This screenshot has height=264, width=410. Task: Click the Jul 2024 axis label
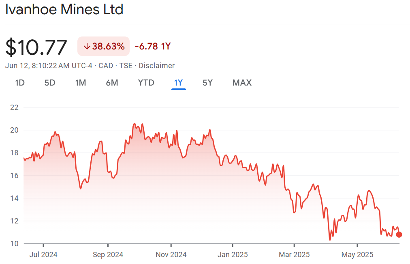43,255
